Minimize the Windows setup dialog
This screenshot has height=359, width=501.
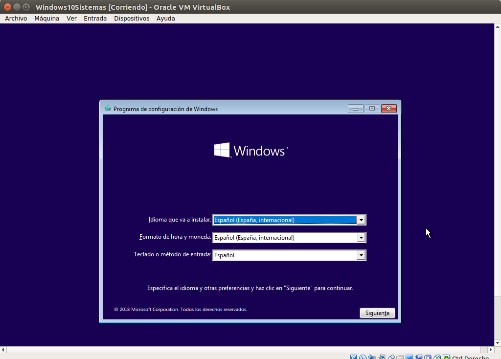[355, 109]
